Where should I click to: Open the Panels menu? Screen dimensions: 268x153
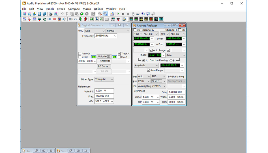tap(50, 9)
